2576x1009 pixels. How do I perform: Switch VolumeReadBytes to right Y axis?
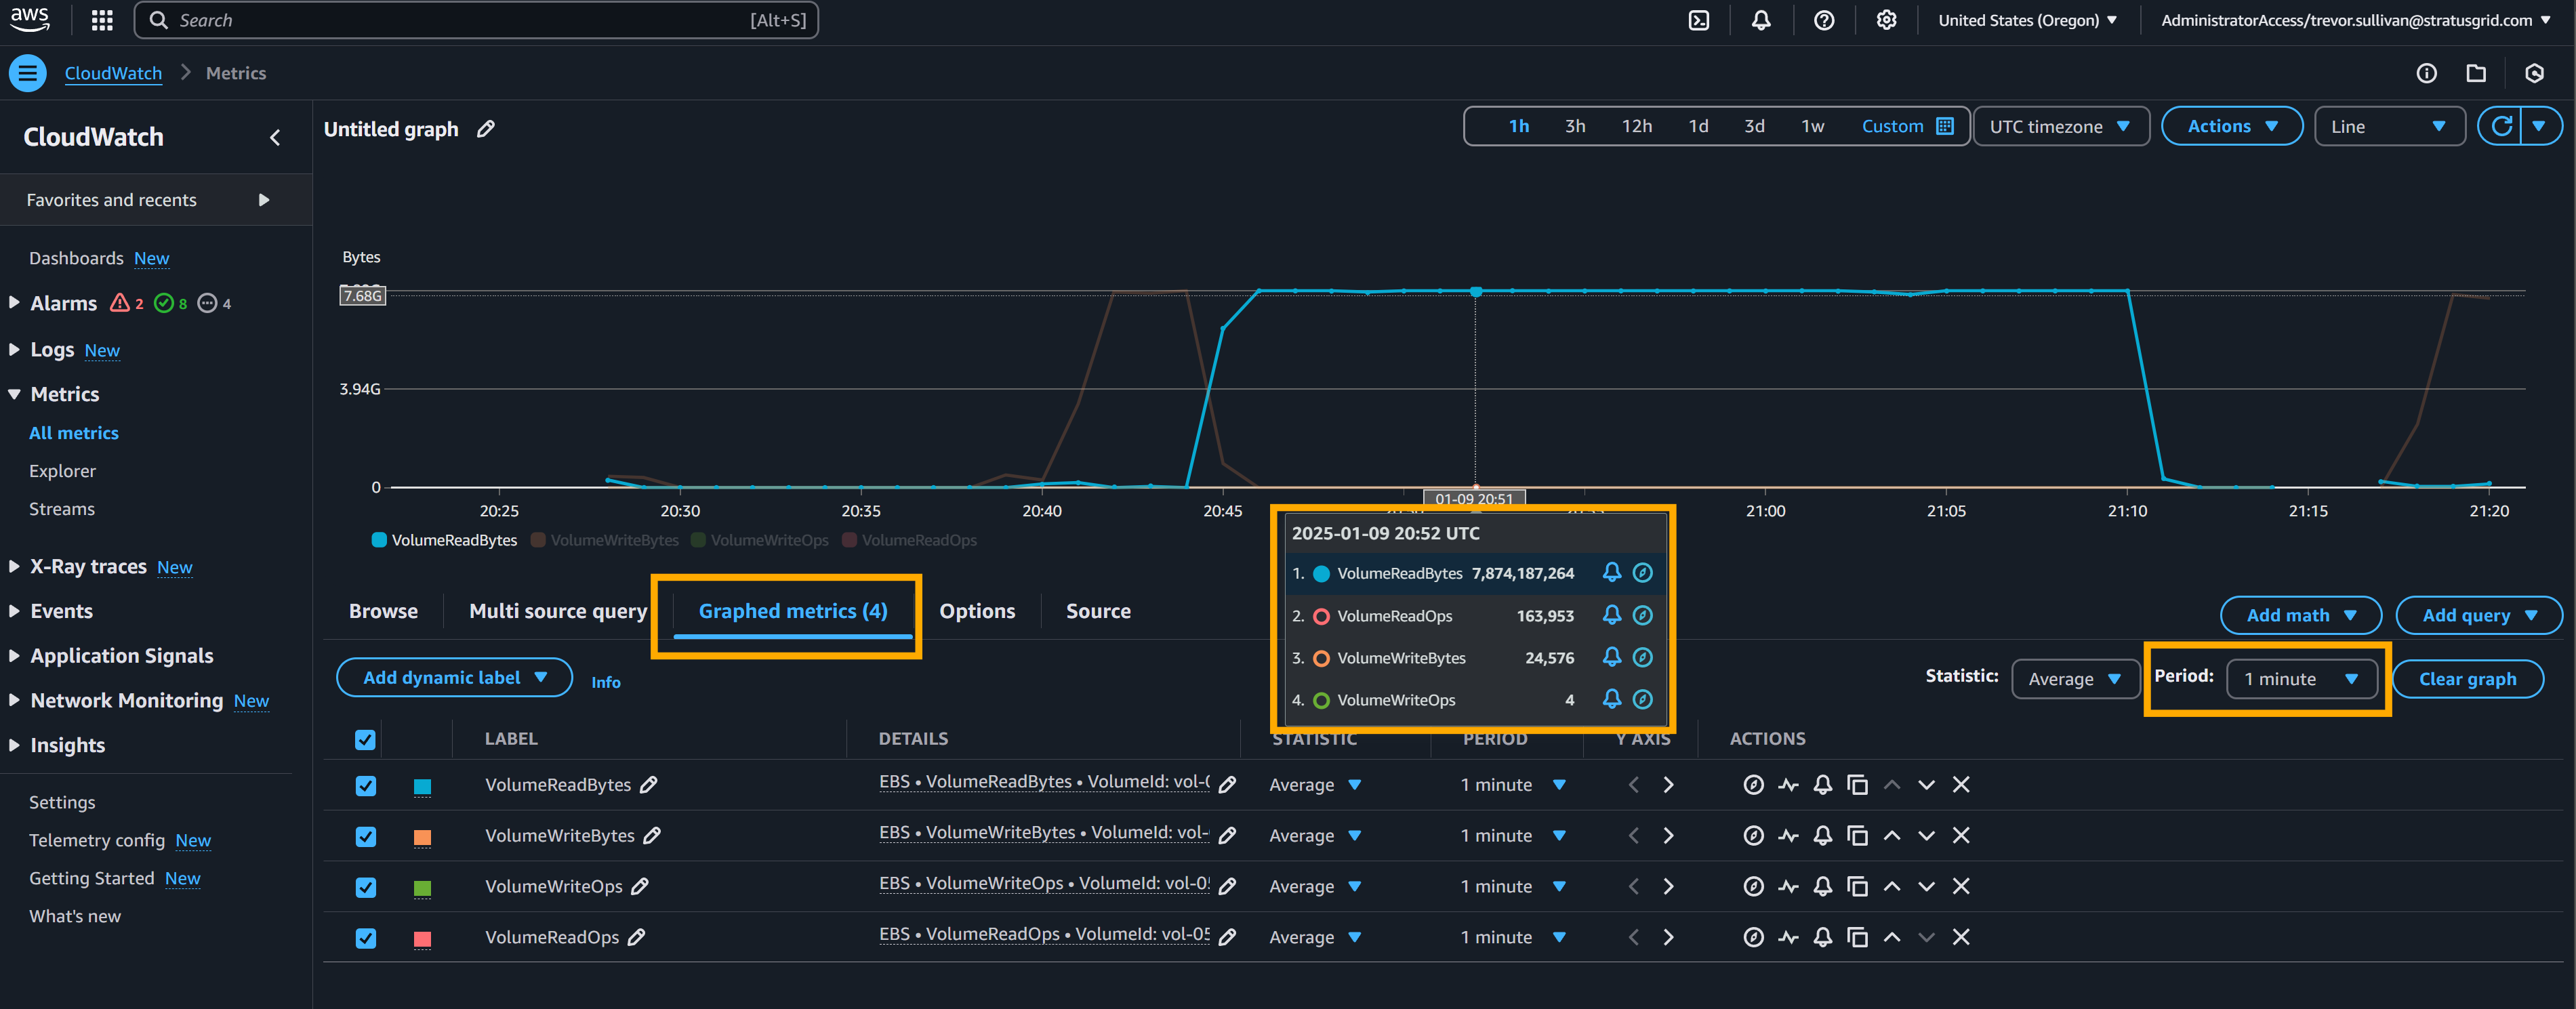(1668, 785)
